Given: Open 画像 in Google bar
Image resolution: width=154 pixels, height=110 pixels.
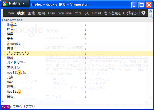Looking at the screenshot, I should pos(31,13).
